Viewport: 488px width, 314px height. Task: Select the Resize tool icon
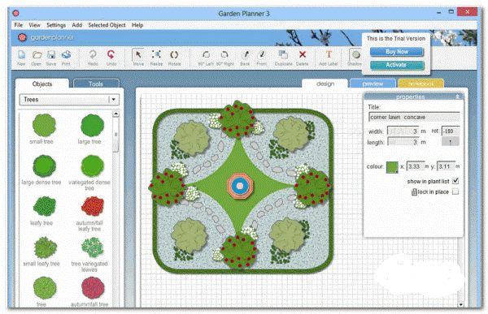pos(156,54)
